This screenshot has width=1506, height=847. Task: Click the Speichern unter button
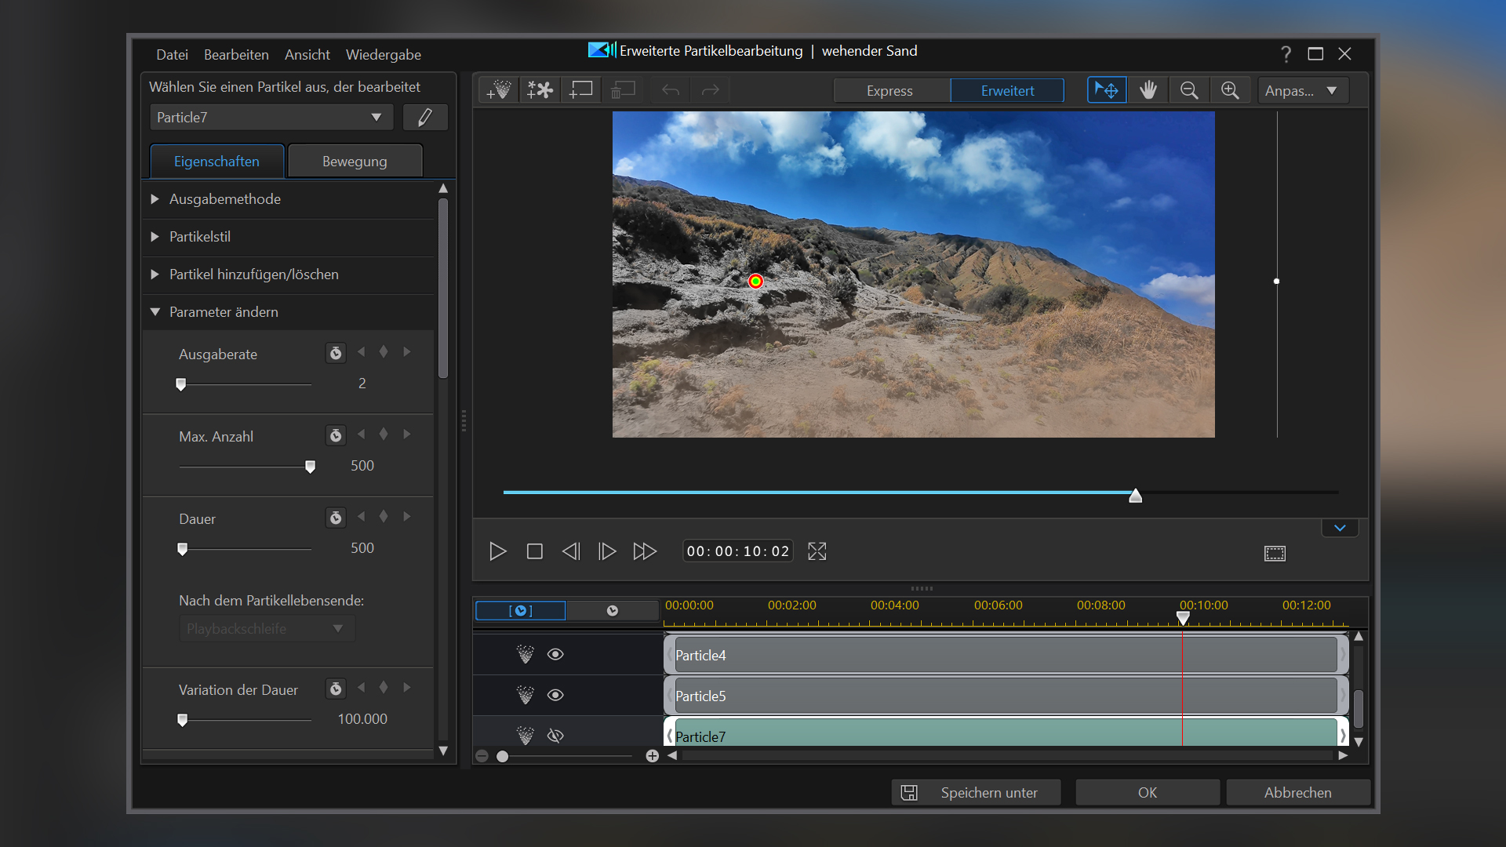pyautogui.click(x=976, y=792)
